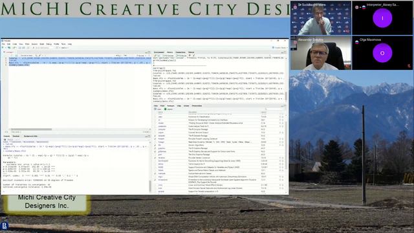This screenshot has width=414, height=233.
Task: Maximize the History pane with its corner icon
Action: click(x=285, y=52)
